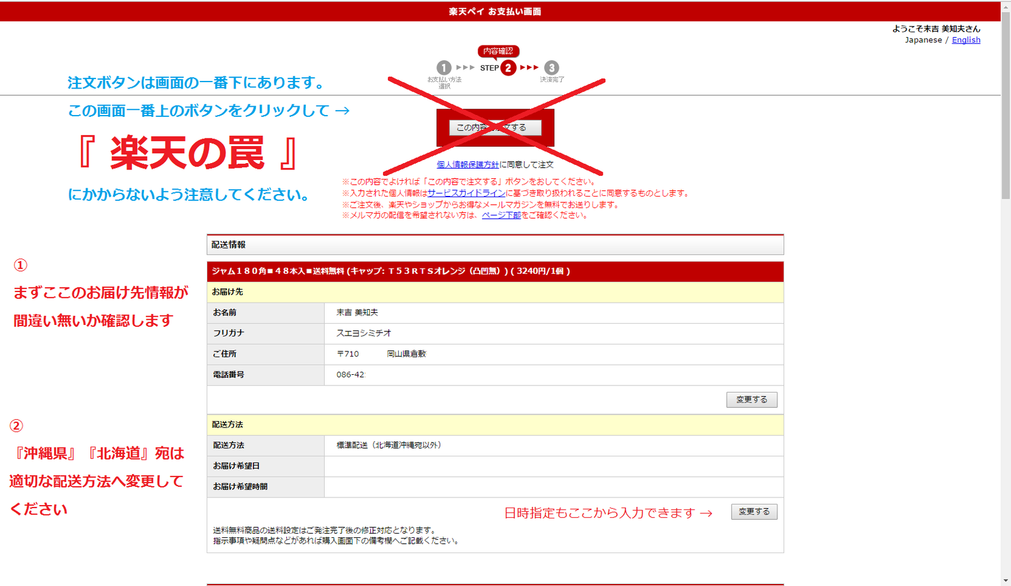
Task: Click the お届け希望日 row label
Action: click(x=236, y=466)
